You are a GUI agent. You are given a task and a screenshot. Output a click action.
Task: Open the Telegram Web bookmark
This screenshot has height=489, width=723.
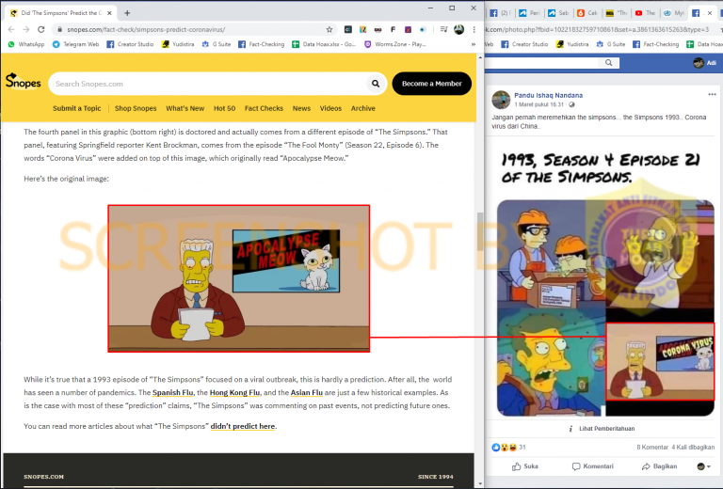[75, 44]
